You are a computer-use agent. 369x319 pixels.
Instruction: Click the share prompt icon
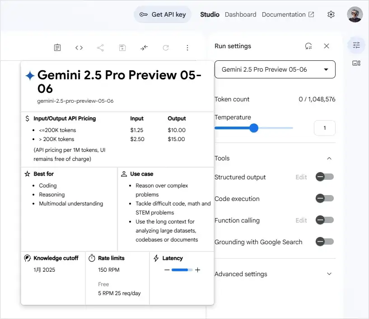click(x=100, y=48)
